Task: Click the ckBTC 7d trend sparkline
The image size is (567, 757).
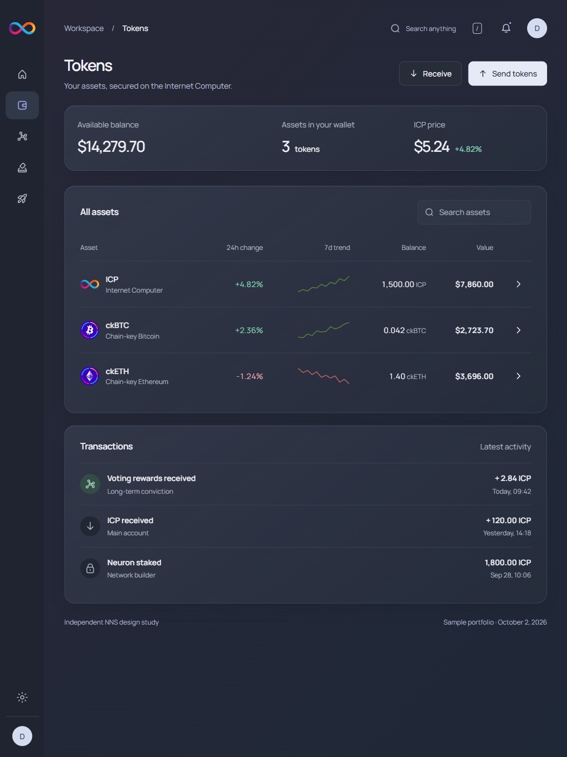Action: (x=323, y=330)
